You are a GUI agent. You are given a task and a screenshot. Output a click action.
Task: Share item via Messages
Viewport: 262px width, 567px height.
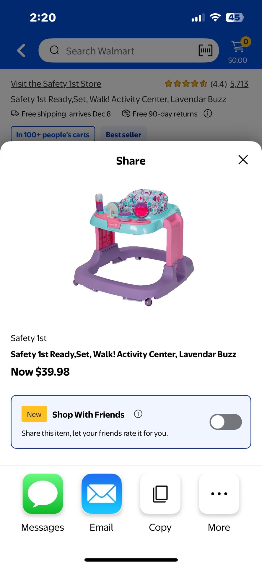pos(42,494)
